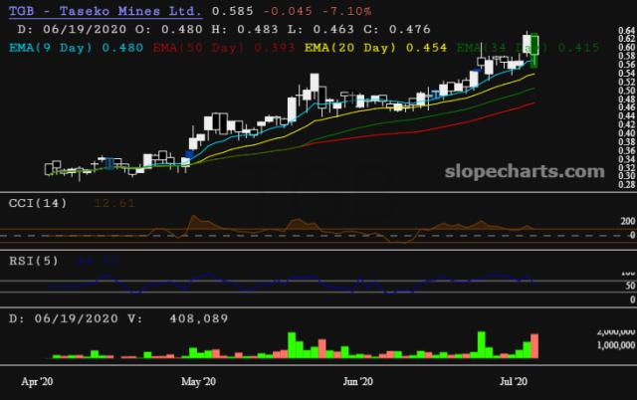Click the Jun '20 date axis label
Image resolution: width=637 pixels, height=400 pixels.
click(356, 381)
